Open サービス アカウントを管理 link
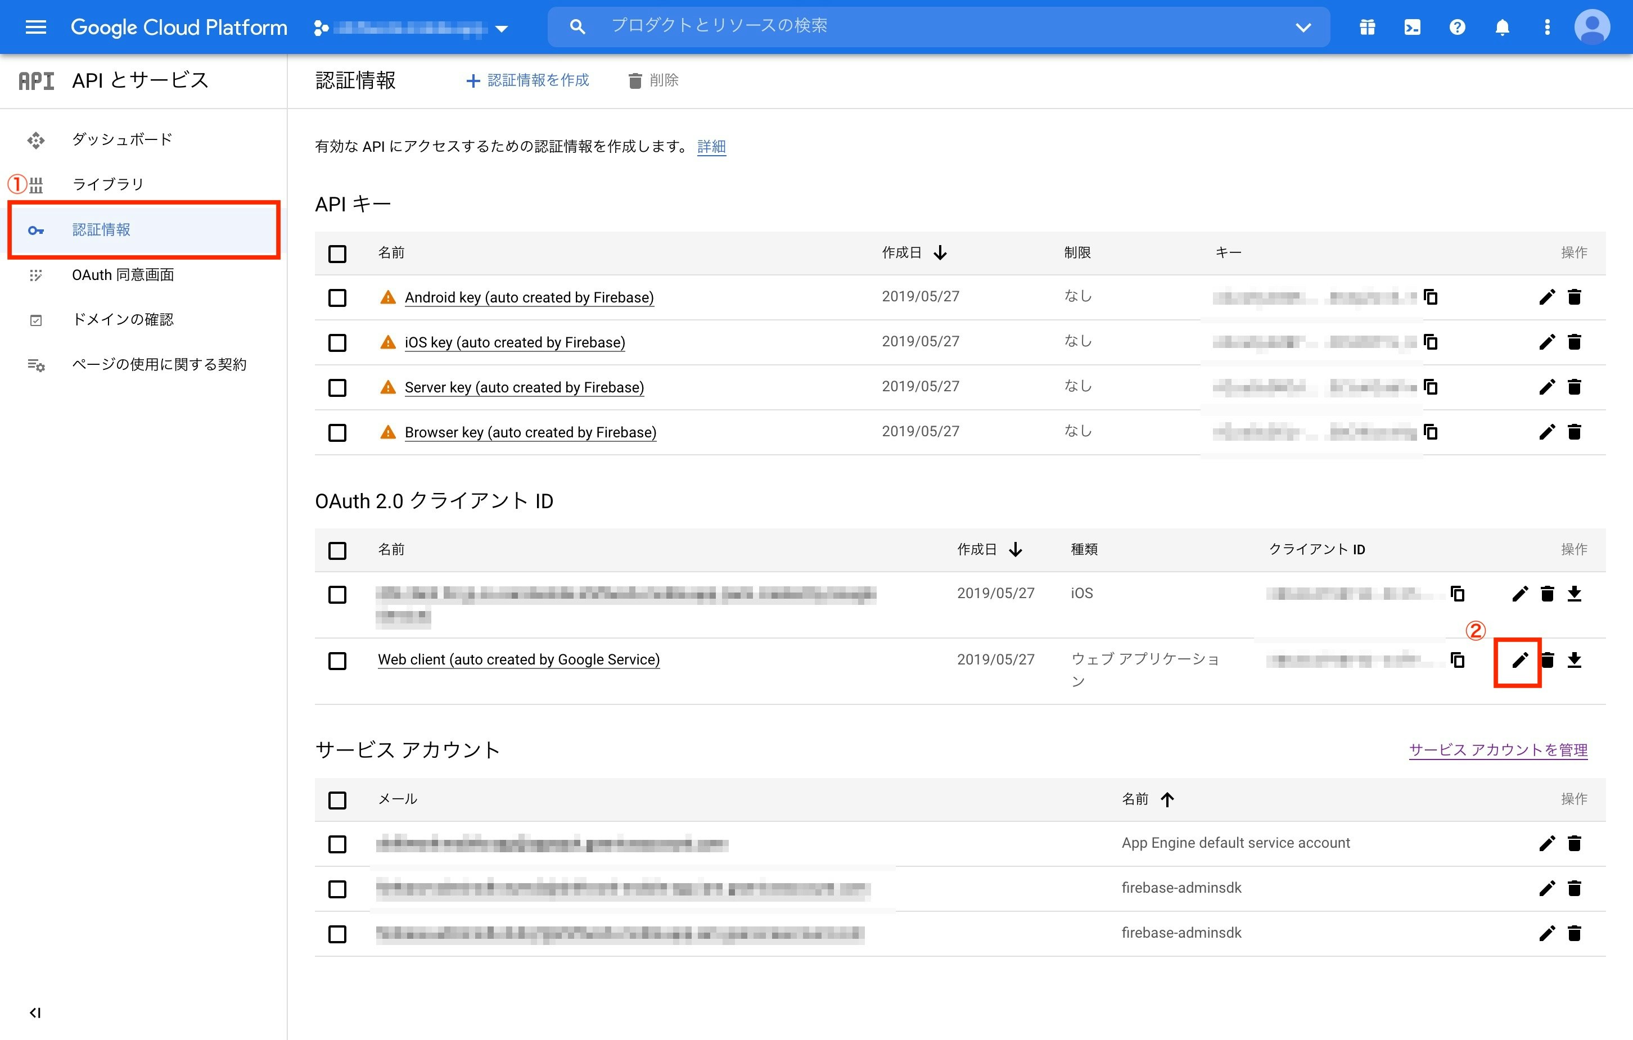This screenshot has height=1040, width=1633. click(1497, 750)
